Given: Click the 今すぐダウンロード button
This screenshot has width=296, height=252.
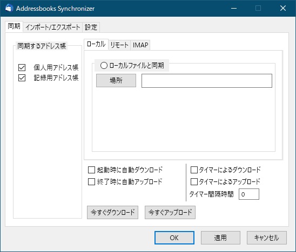Looking at the screenshot, I should click(112, 213).
